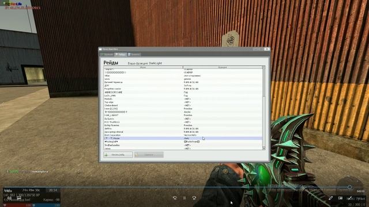Click the raid list scrollbar down arrow
Image resolution: width=369 pixels, height=207 pixels.
(x=264, y=148)
